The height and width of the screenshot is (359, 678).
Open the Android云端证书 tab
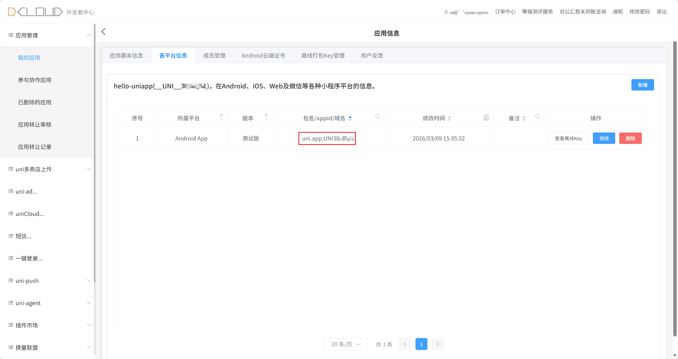pos(263,55)
